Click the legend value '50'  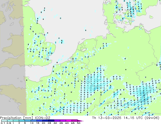click(78, 123)
